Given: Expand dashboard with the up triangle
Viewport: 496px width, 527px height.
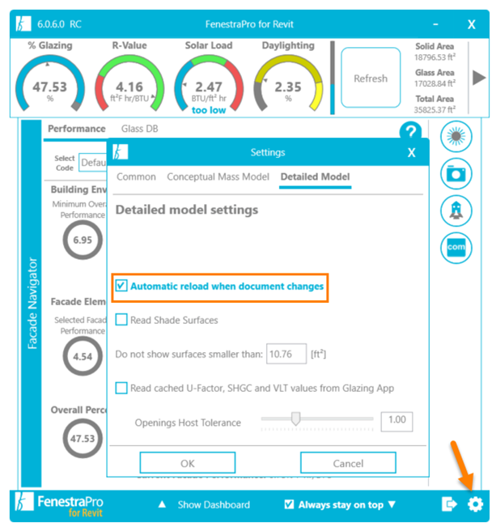Looking at the screenshot, I should click(162, 504).
